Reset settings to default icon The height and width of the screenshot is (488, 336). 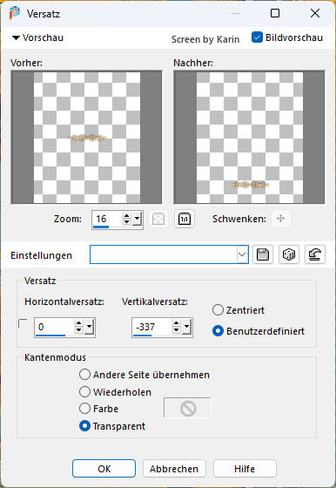(315, 254)
